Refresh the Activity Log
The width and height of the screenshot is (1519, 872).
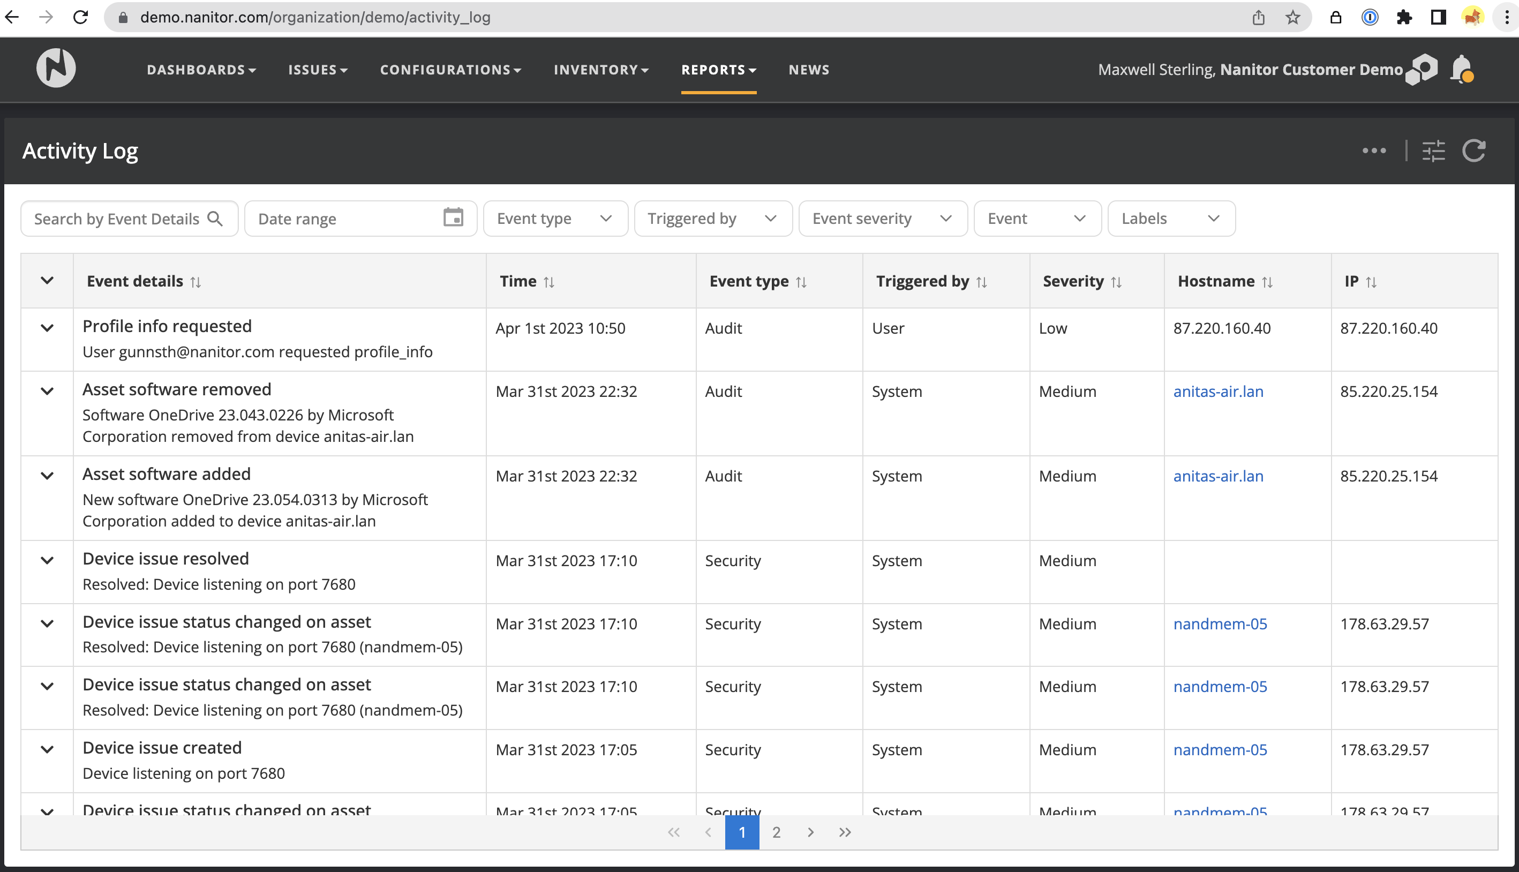point(1473,151)
